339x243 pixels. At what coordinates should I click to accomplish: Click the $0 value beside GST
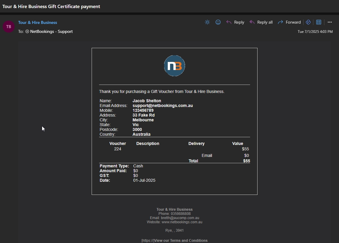[135, 176]
